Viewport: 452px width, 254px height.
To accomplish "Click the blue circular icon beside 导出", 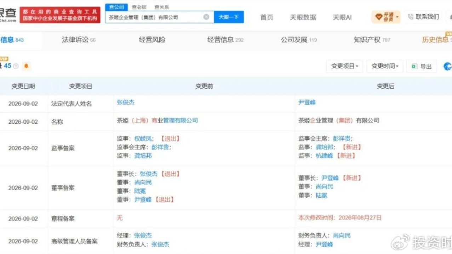I will (448, 66).
